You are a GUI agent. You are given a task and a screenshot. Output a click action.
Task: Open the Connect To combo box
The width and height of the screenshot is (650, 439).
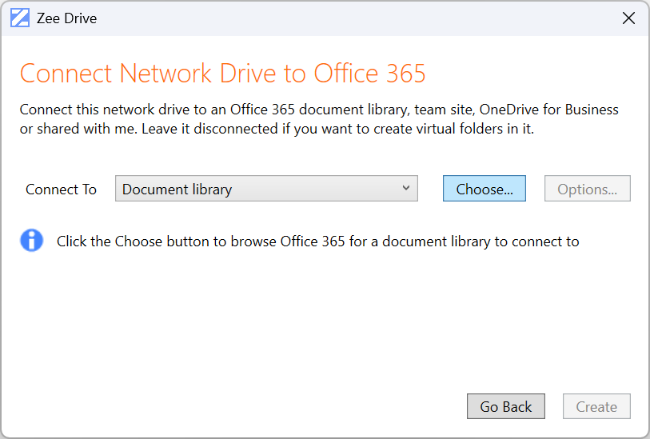coord(266,189)
